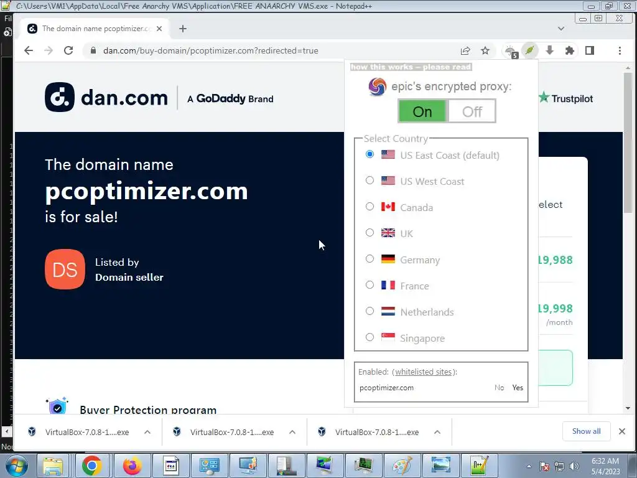
Task: Open the 'how this works – please read' link
Action: [x=411, y=67]
